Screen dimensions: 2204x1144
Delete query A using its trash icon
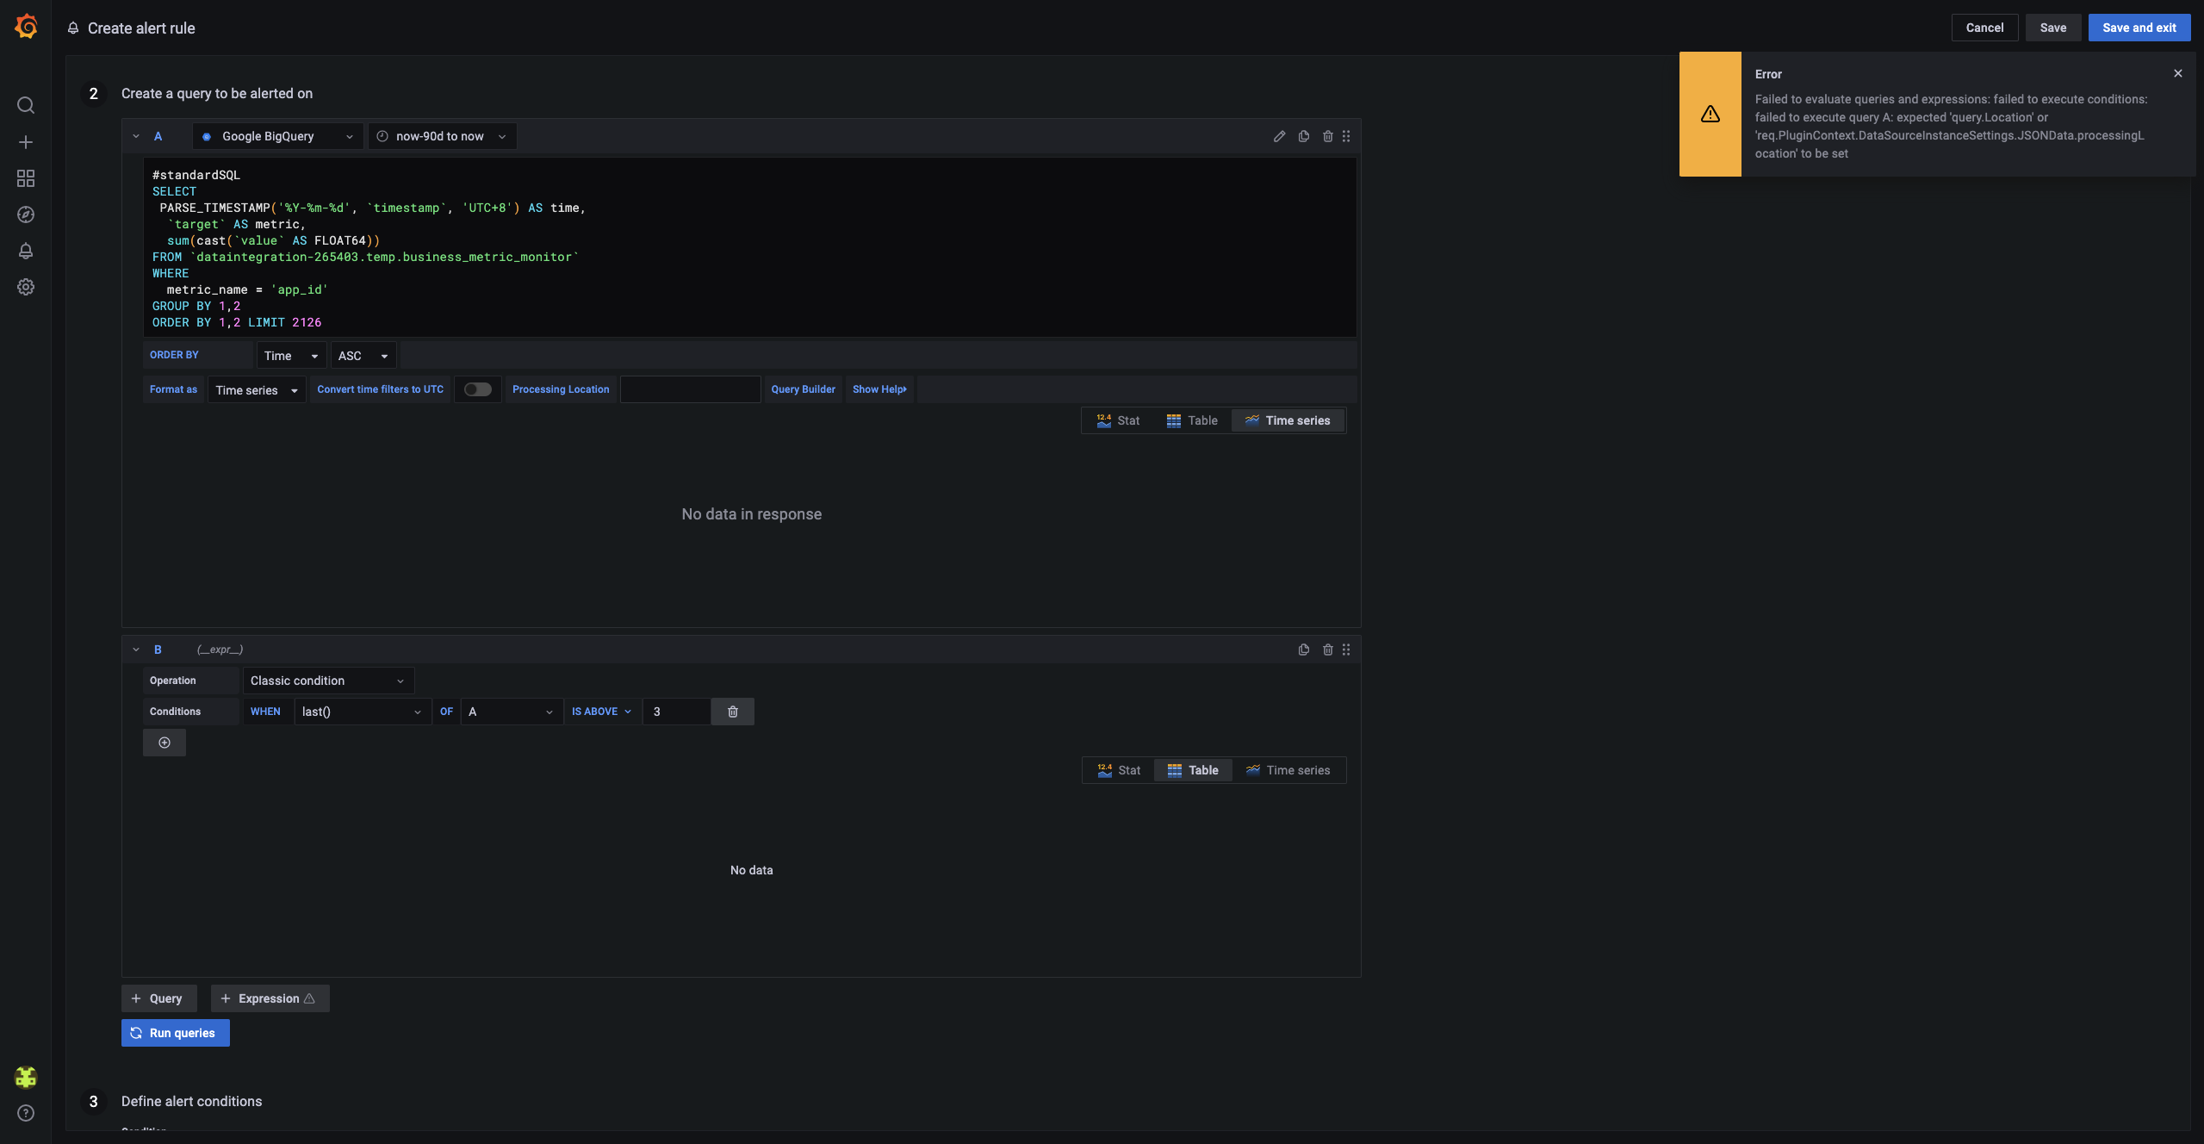[x=1326, y=136]
